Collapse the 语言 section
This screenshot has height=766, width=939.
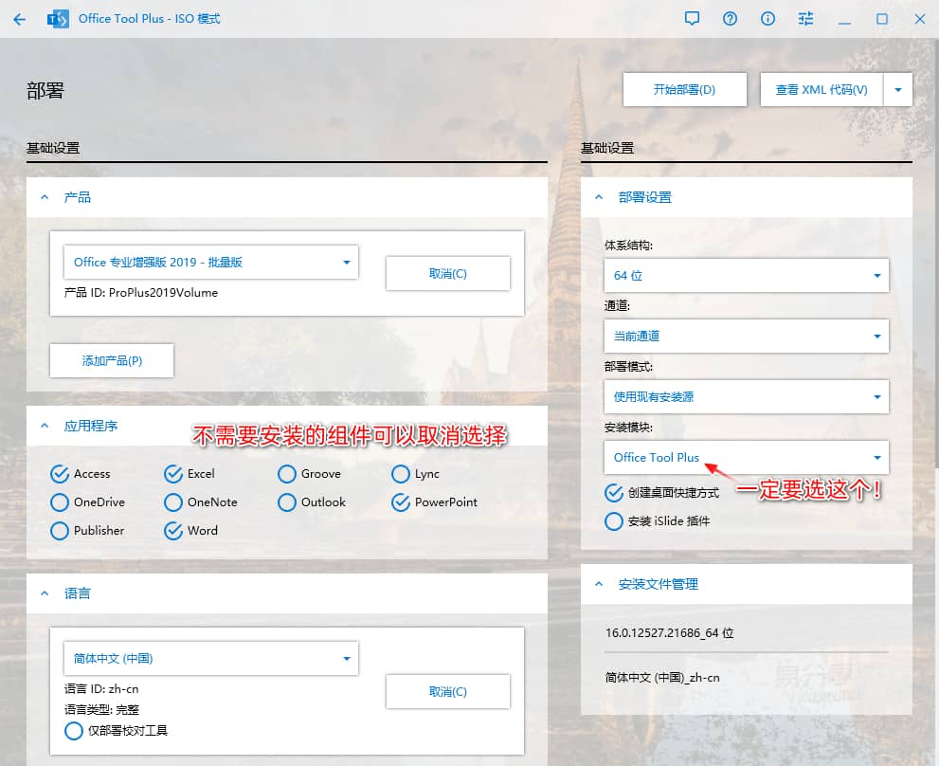coord(45,593)
